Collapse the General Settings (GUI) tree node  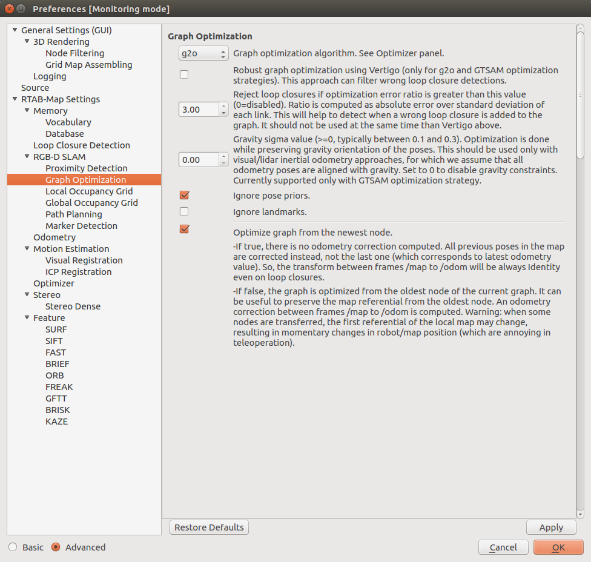tap(15, 30)
